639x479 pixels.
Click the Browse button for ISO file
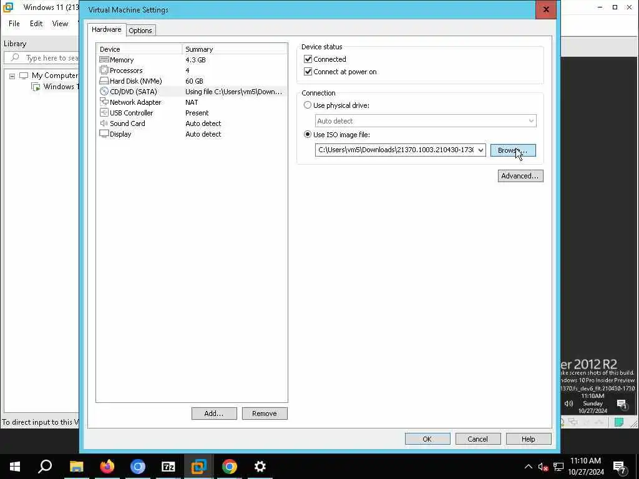(x=513, y=150)
